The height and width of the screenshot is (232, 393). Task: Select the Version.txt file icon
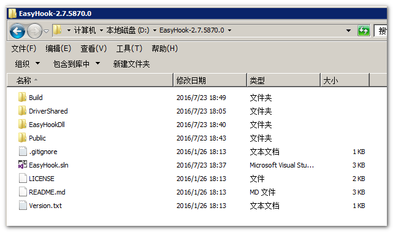[23, 206]
